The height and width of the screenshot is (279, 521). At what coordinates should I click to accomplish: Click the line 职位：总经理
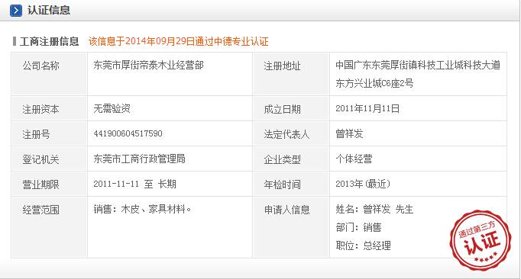[x=363, y=245]
